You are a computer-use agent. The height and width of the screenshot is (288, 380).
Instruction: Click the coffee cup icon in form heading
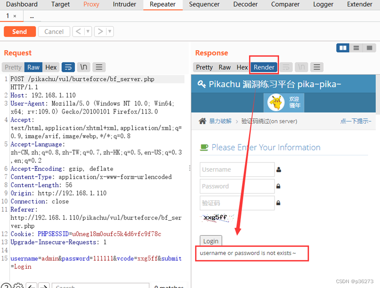coord(204,147)
